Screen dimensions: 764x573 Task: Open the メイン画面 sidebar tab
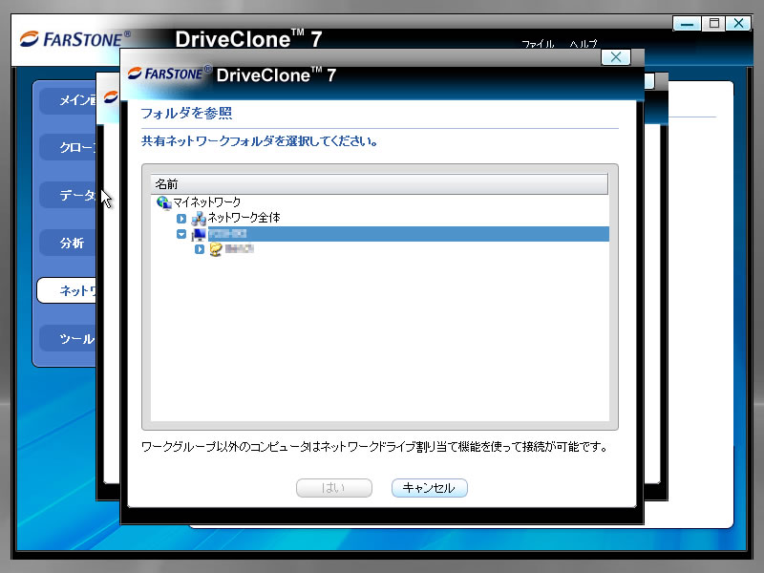(68, 100)
